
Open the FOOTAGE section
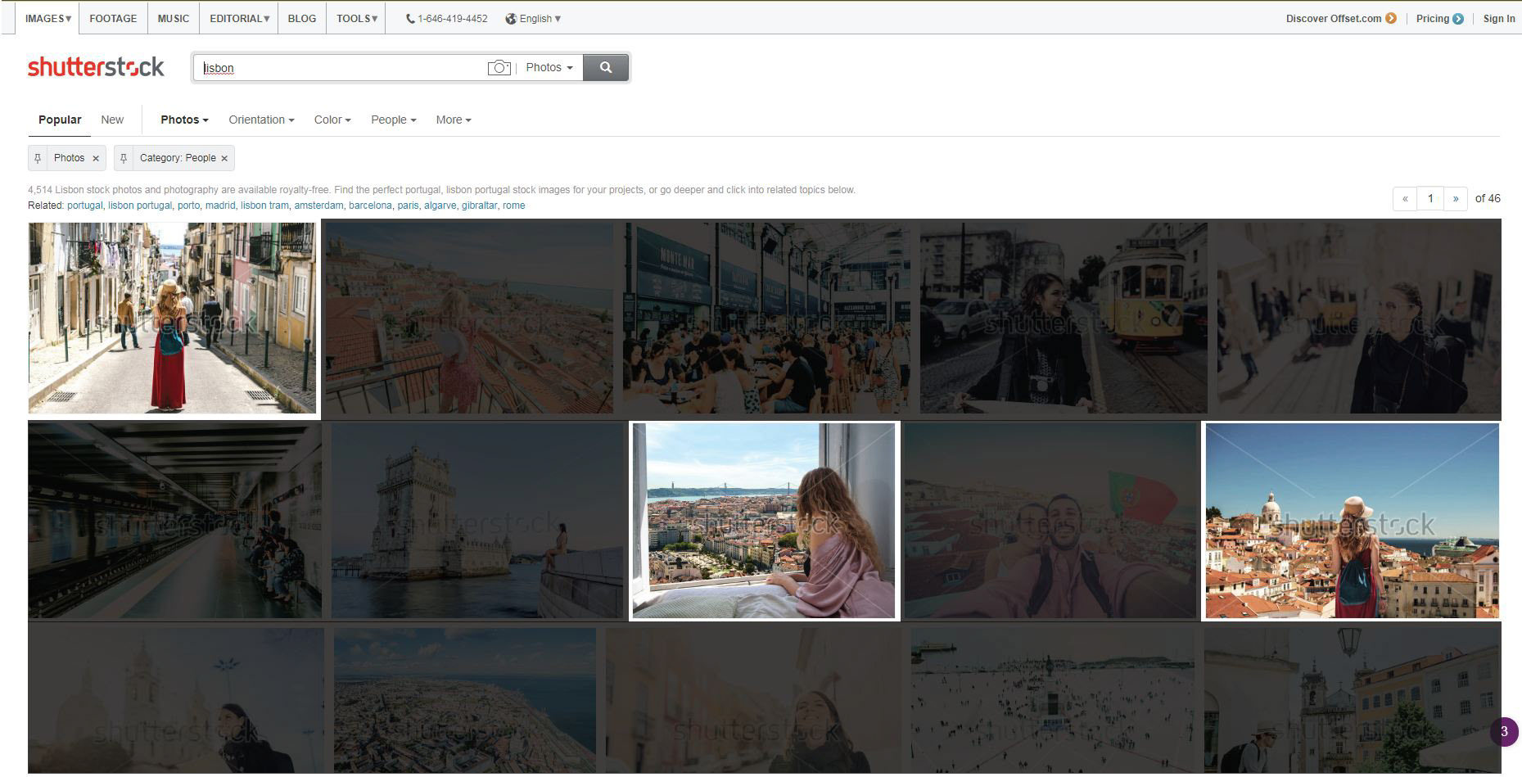tap(113, 19)
